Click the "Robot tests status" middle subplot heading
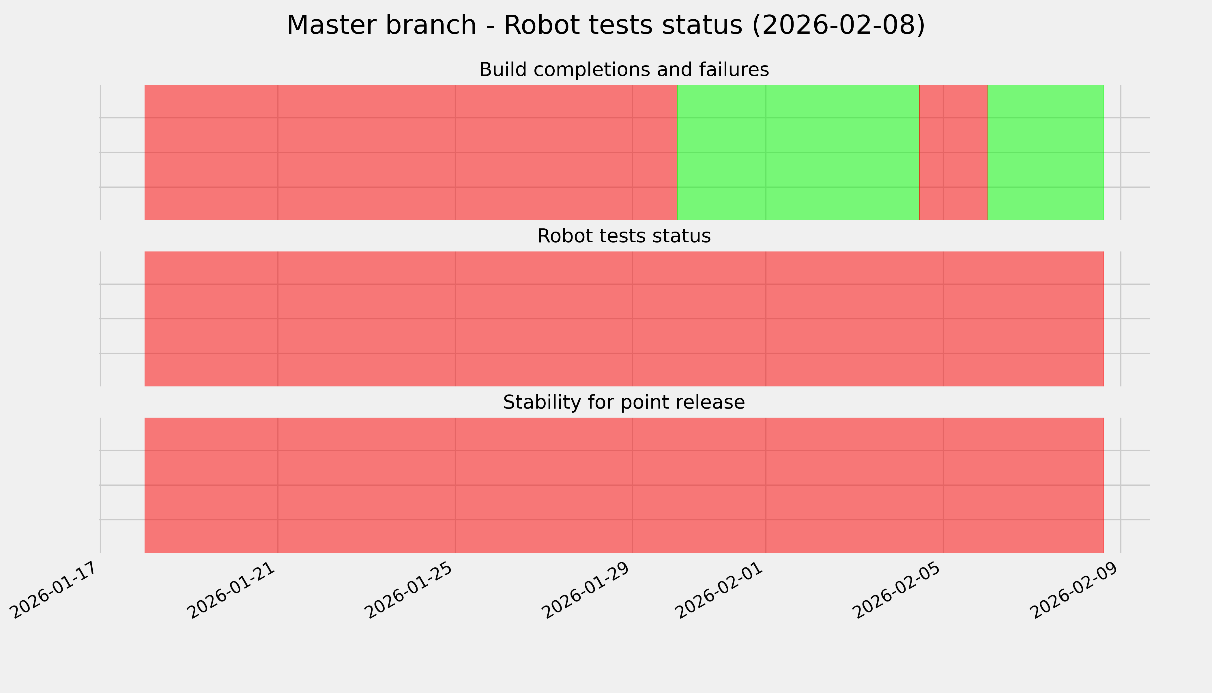1212x693 pixels. point(624,236)
